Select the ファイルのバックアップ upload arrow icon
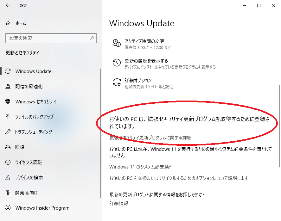Screen dimensions: 281x221 click(x=8, y=117)
